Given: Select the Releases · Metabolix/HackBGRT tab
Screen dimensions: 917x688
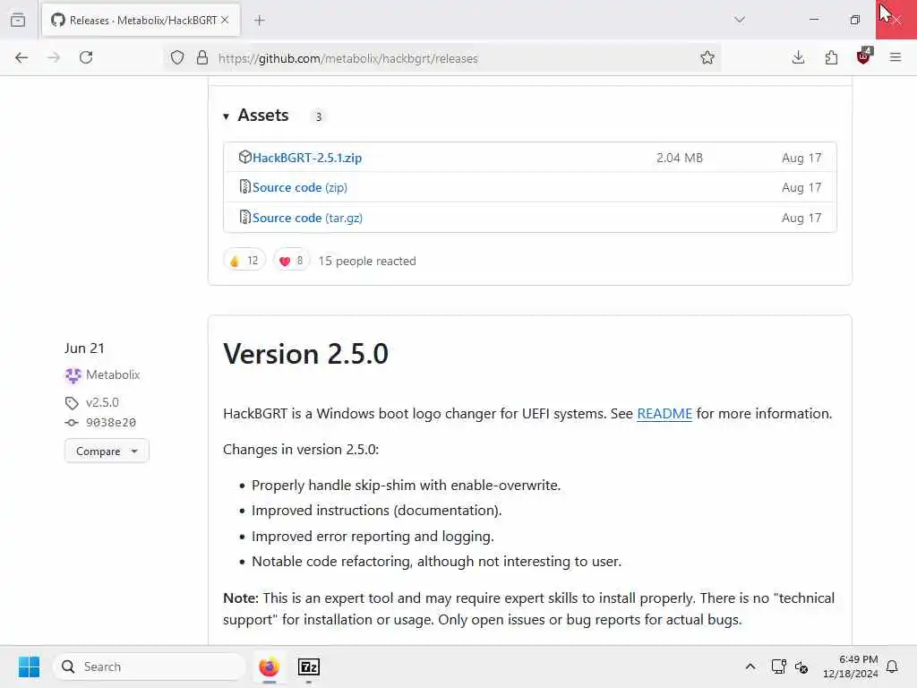Looking at the screenshot, I should coord(141,20).
